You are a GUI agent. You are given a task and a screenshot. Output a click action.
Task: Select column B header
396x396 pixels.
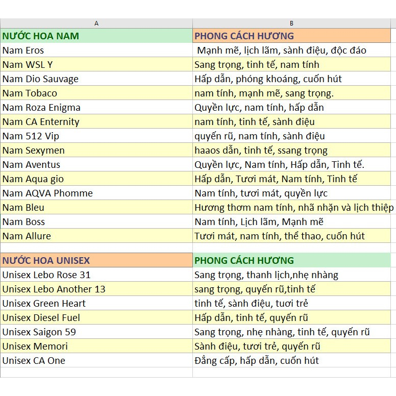[x=291, y=23]
